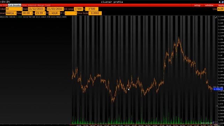Expand the Contract MAR16 dropdown
The height and width of the screenshot is (126, 224).
click(11, 13)
